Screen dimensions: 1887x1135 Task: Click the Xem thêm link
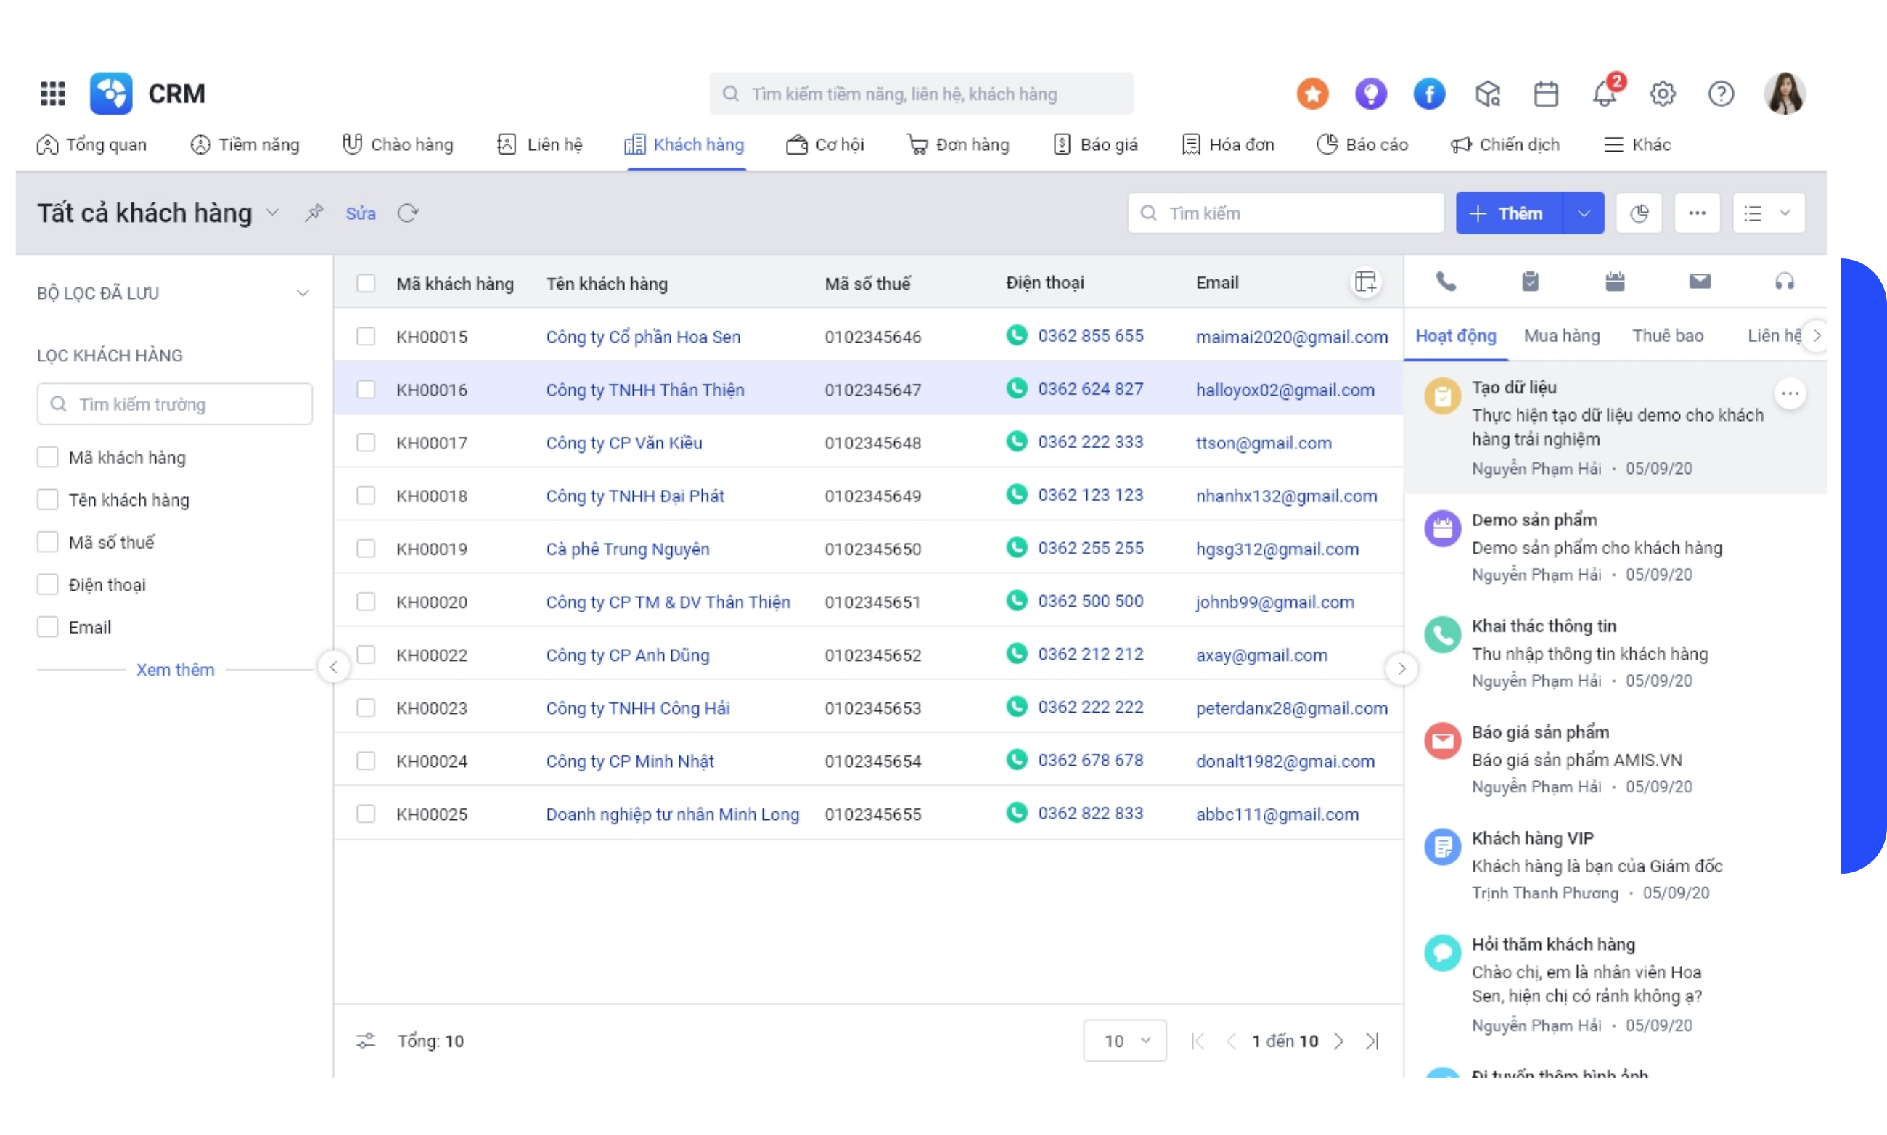pos(175,669)
